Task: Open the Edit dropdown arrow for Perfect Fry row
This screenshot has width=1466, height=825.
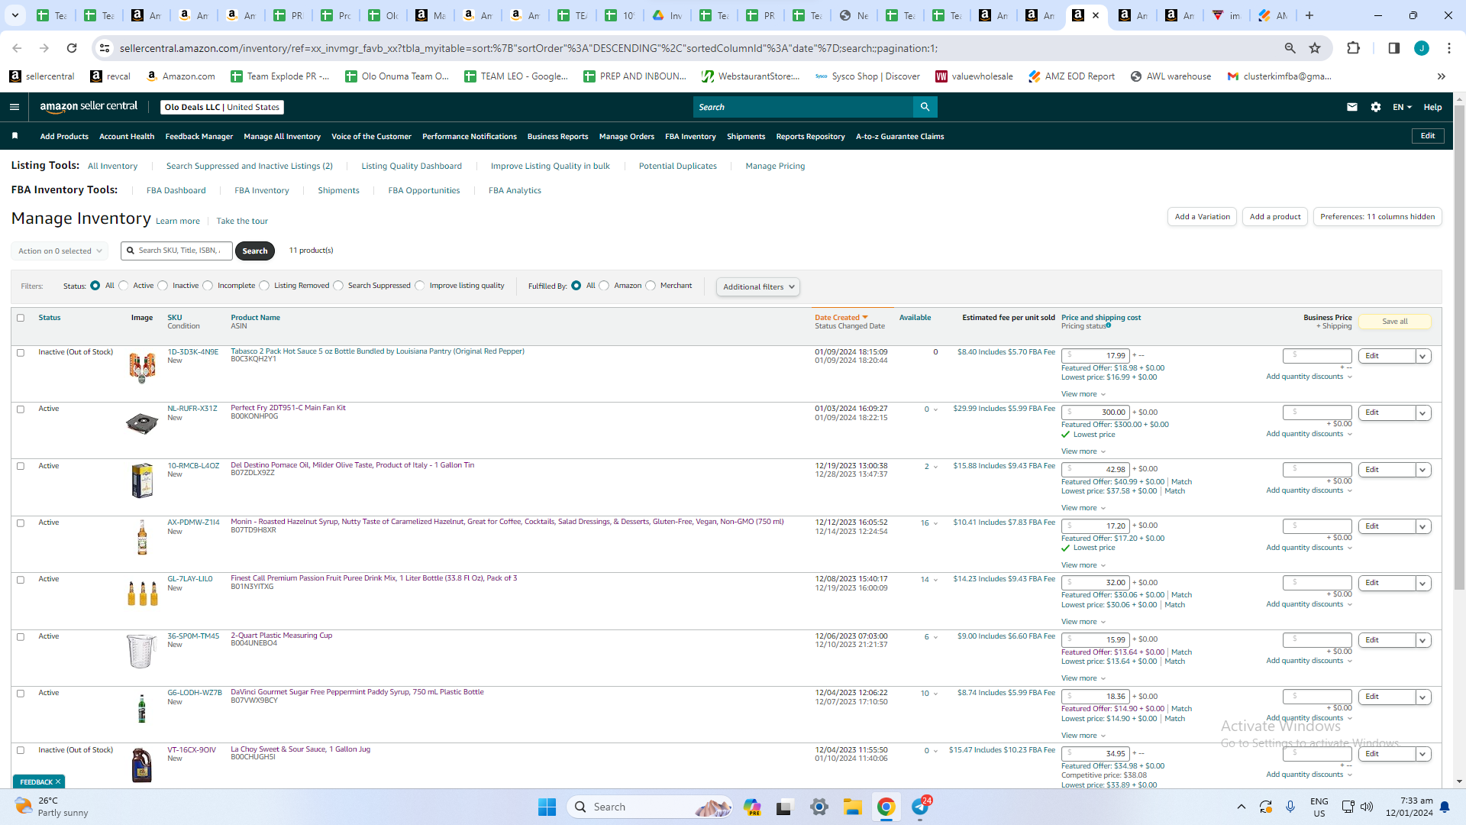Action: point(1423,413)
